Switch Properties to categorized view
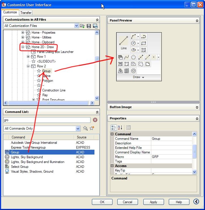The image size is (205, 210). click(113, 128)
